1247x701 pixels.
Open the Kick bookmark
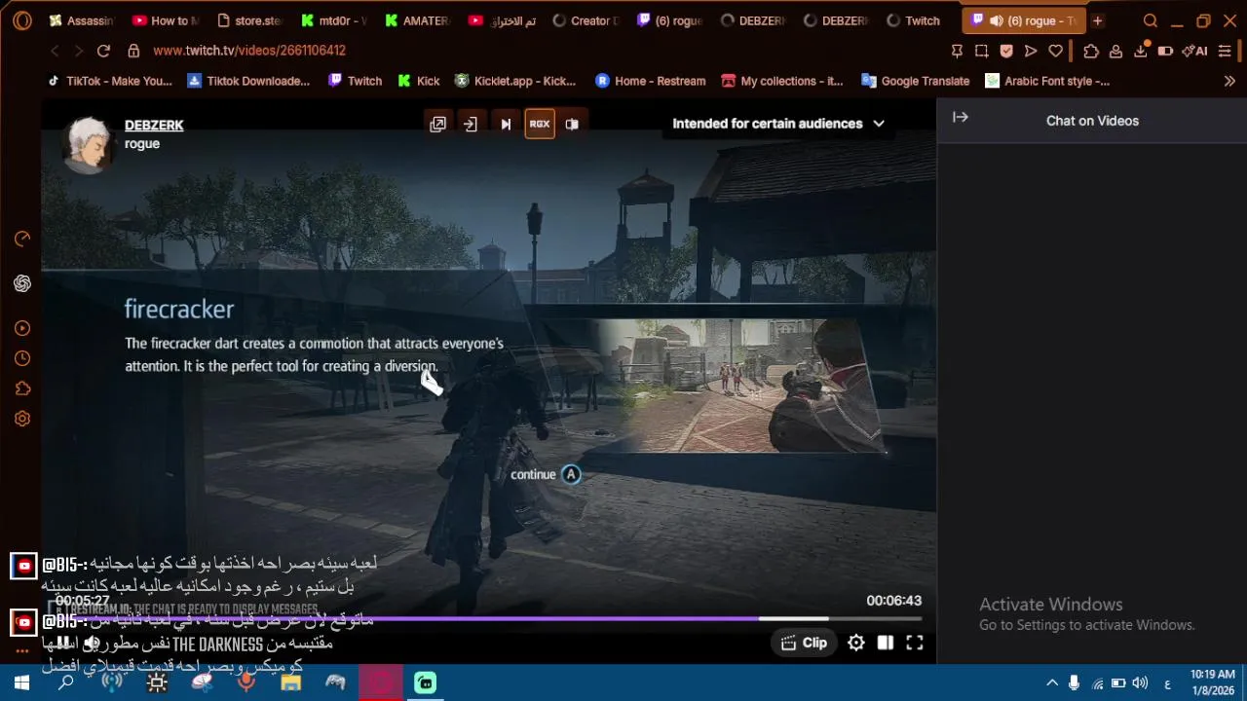click(419, 81)
